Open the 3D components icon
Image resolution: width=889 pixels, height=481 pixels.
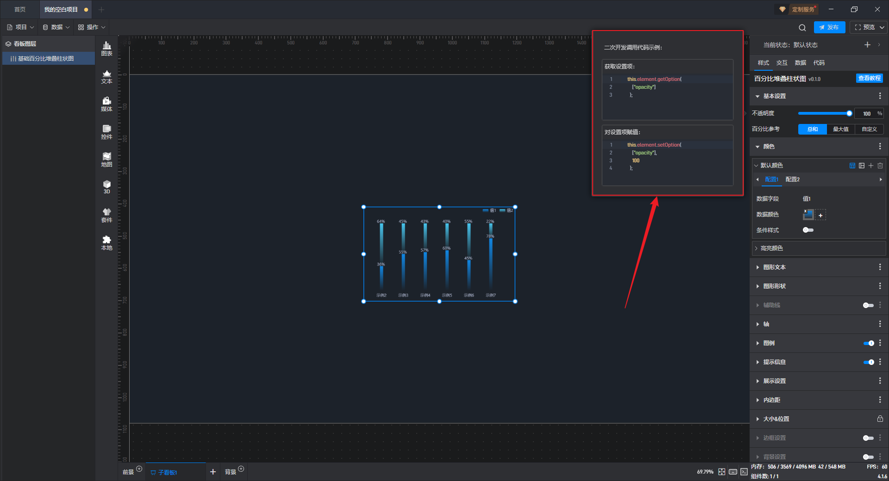[x=106, y=187]
